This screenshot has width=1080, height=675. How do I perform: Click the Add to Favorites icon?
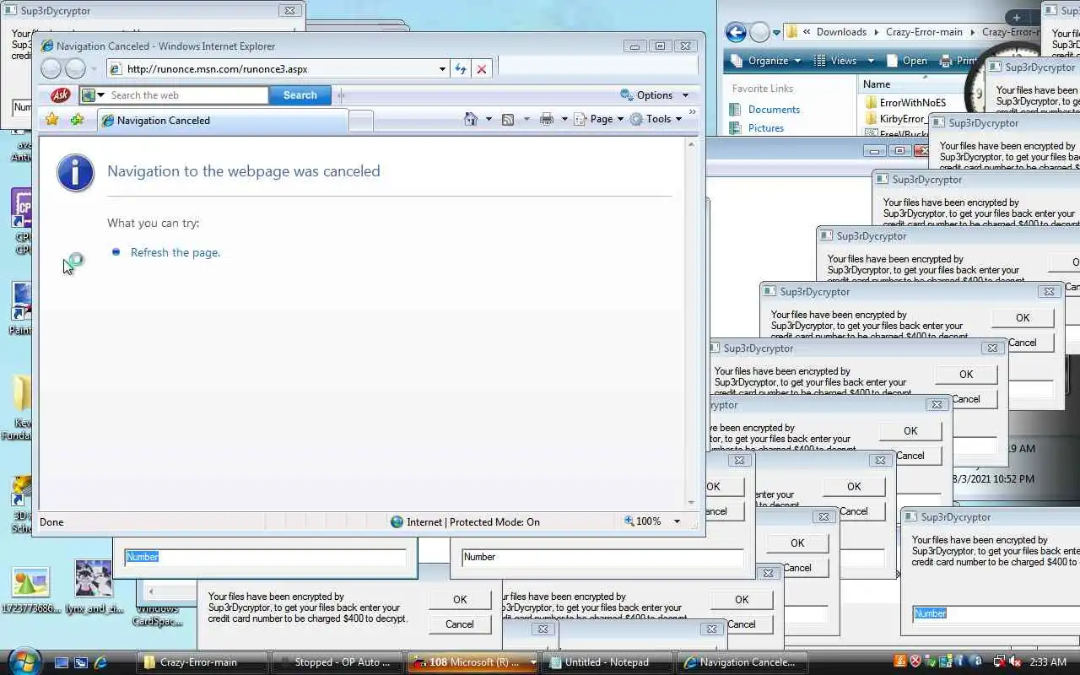pyautogui.click(x=77, y=120)
